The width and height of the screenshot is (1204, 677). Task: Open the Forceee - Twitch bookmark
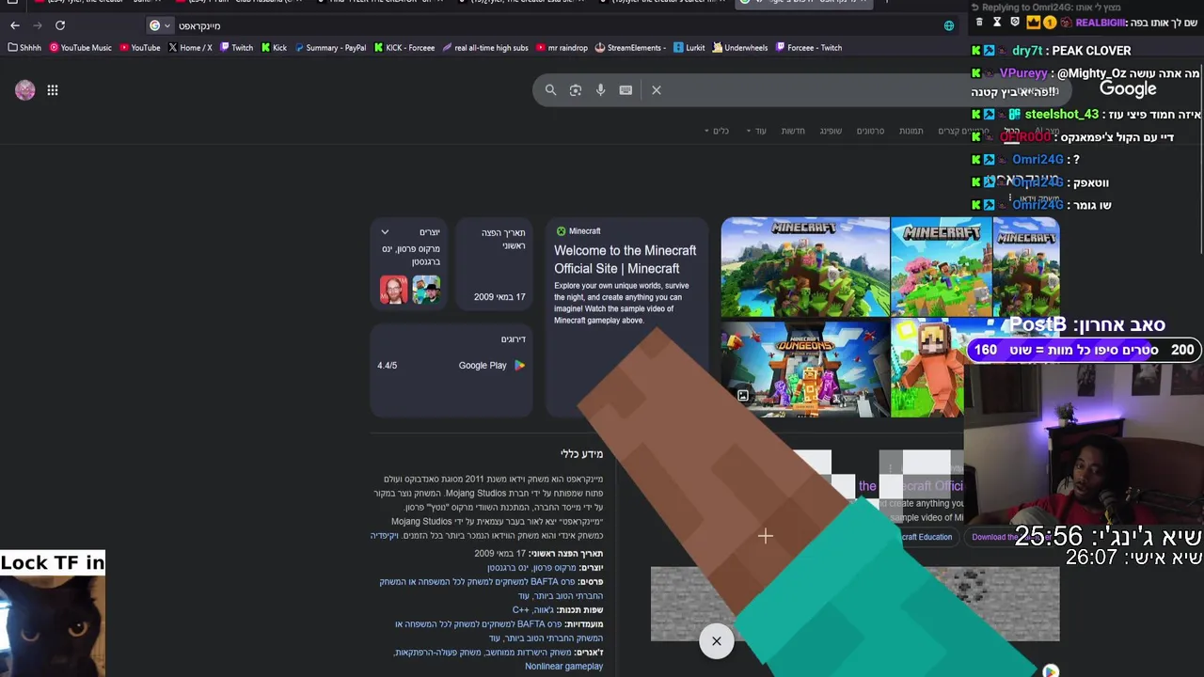(809, 48)
